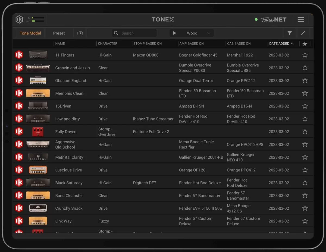This screenshot has width=326, height=252.
Task: Open the hamburger menu top right
Action: pyautogui.click(x=300, y=19)
